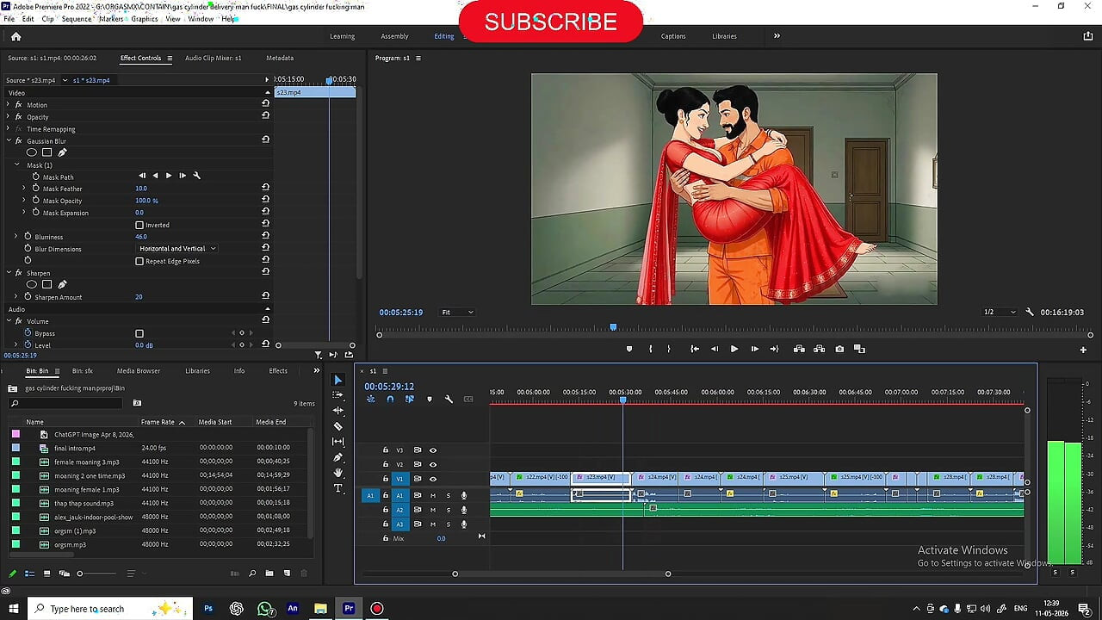This screenshot has height=620, width=1102.
Task: Switch to the Captions workspace
Action: point(673,36)
